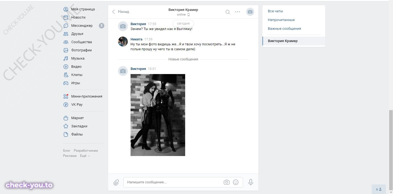This screenshot has width=393, height=194.
Task: Open the Реклама footer link
Action: [x=70, y=156]
